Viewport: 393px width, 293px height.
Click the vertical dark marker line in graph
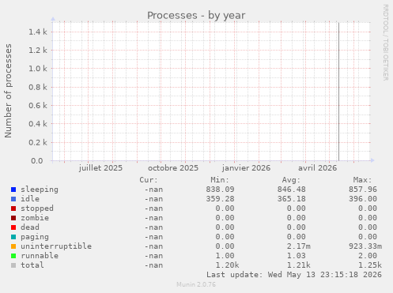click(338, 92)
